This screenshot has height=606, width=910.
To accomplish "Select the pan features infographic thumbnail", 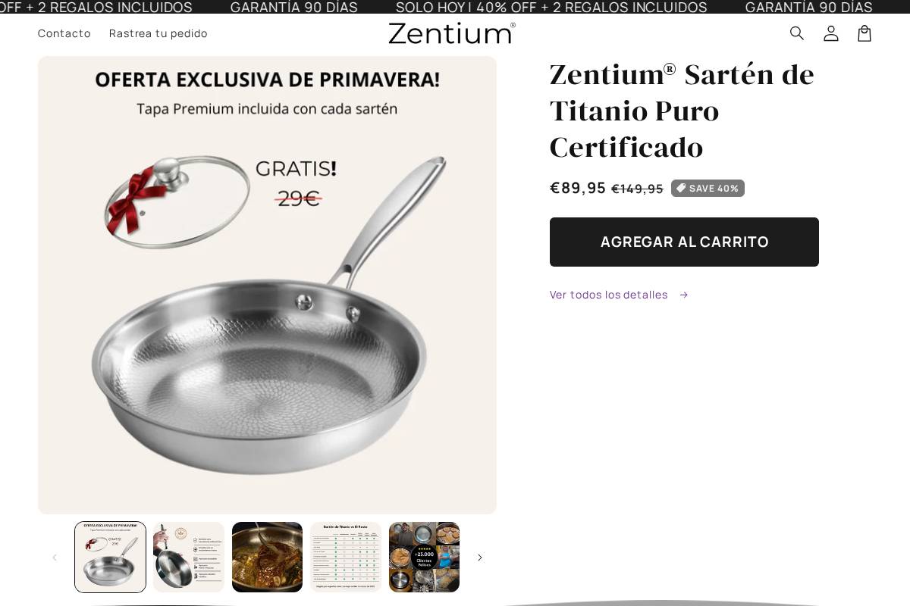I will pyautogui.click(x=189, y=557).
